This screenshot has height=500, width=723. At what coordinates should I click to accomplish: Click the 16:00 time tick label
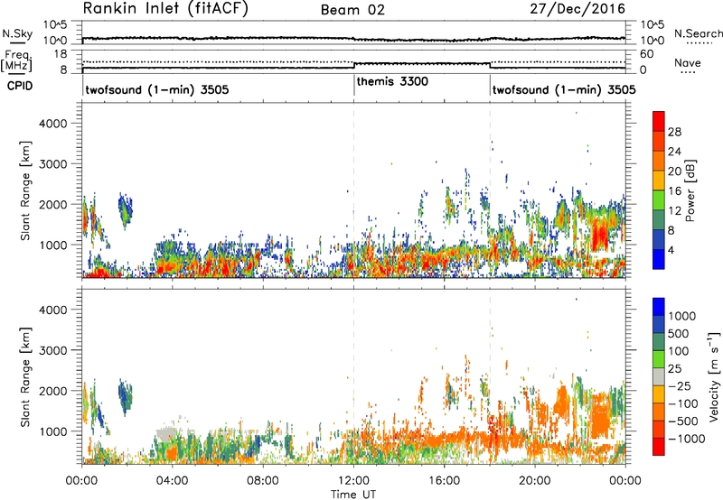(444, 481)
